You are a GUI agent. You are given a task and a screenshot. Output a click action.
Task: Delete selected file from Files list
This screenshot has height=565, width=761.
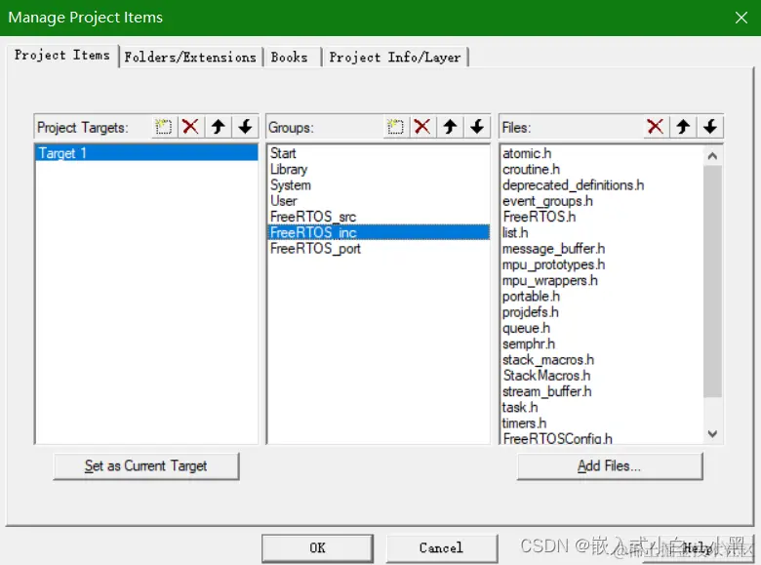pyautogui.click(x=656, y=127)
